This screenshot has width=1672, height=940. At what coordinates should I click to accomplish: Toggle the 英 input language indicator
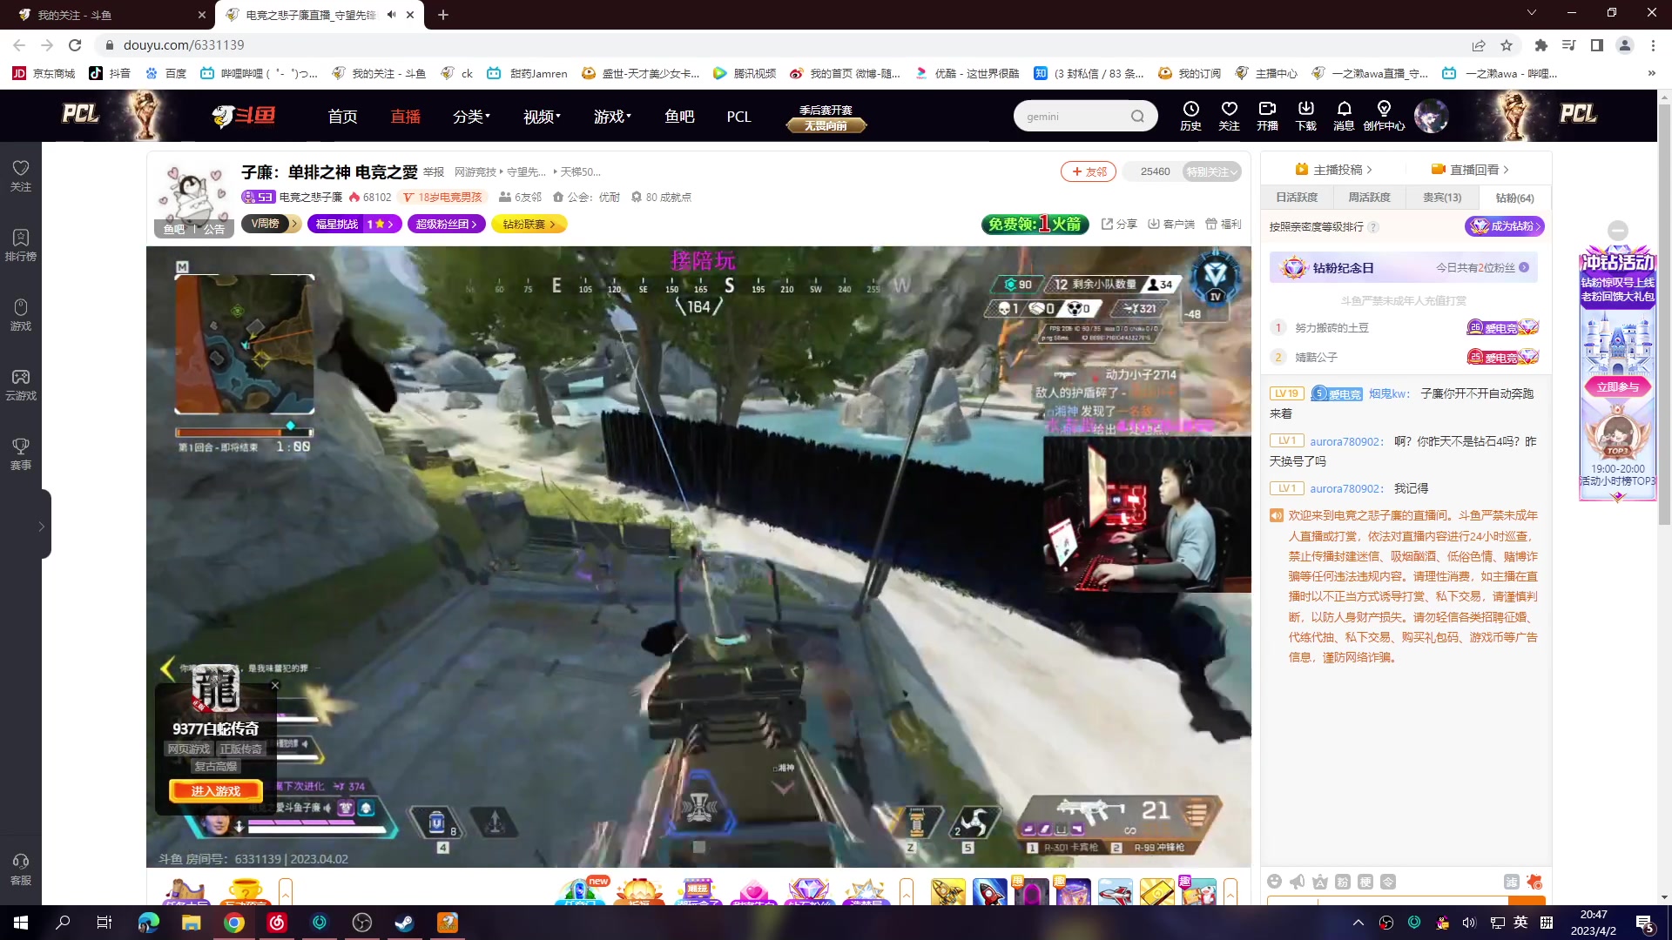[1520, 923]
